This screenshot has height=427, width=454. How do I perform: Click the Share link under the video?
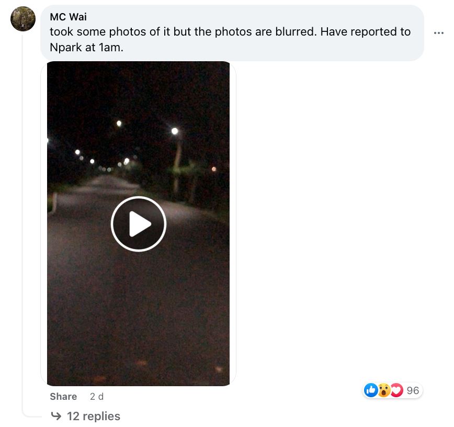click(x=63, y=397)
